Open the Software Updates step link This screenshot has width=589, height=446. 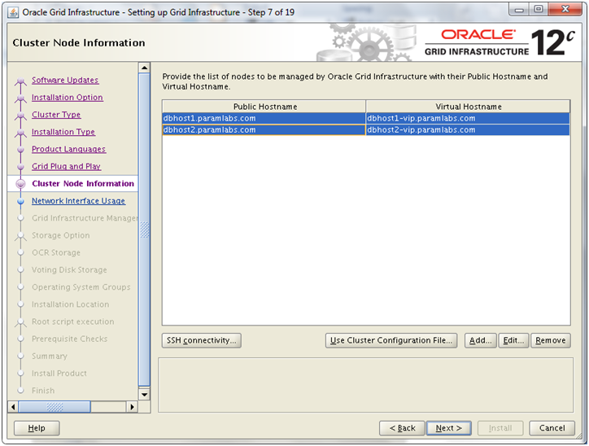[65, 80]
